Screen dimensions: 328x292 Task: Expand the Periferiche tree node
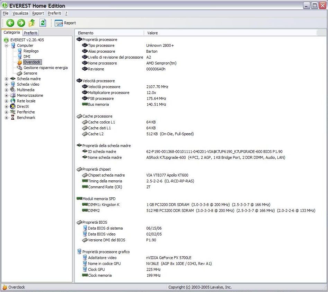(x=7, y=112)
